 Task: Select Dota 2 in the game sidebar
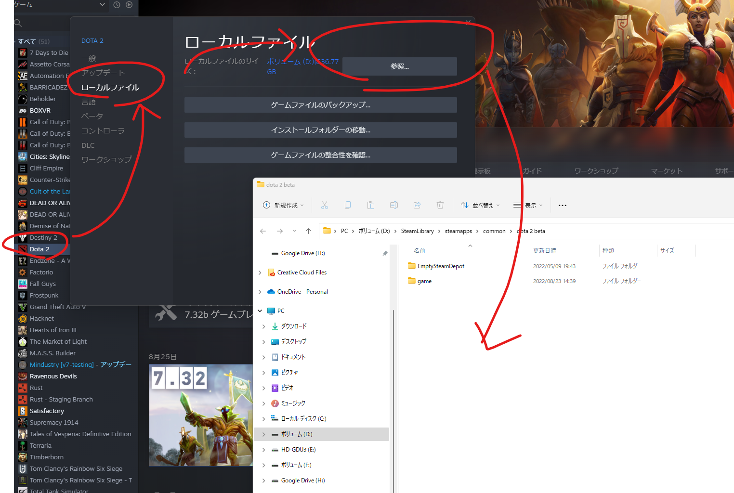[x=41, y=249]
